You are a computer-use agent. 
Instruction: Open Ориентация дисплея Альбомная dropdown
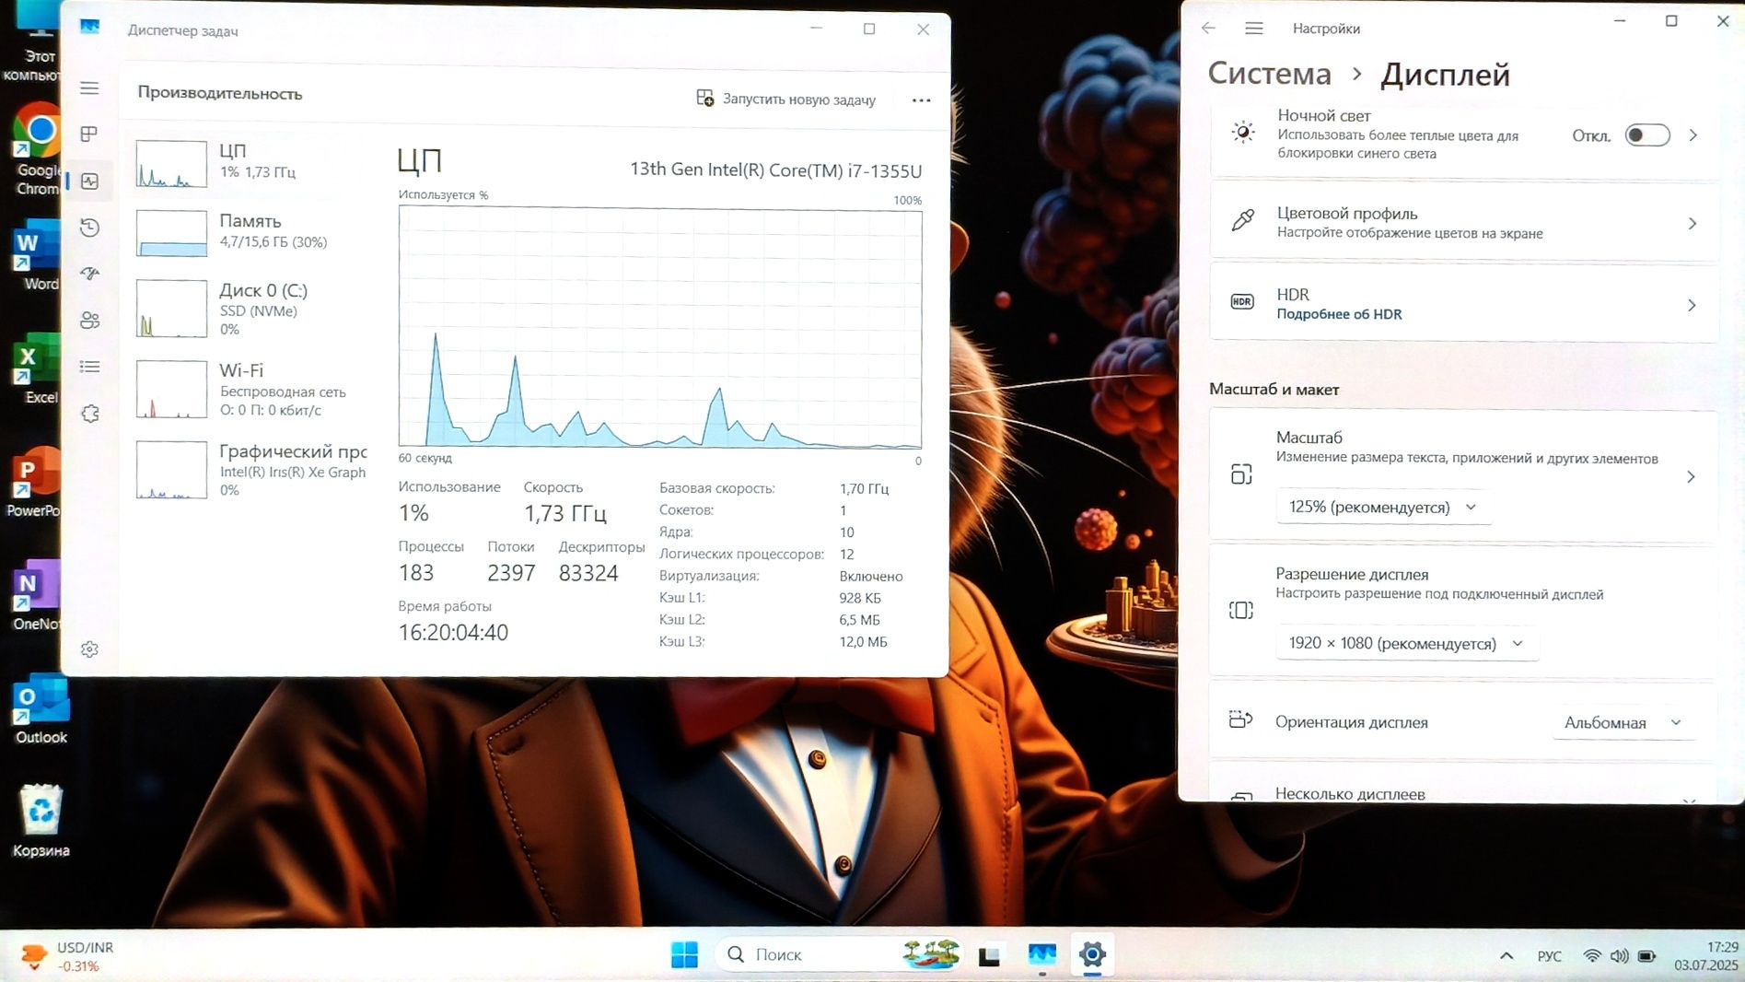(x=1623, y=722)
